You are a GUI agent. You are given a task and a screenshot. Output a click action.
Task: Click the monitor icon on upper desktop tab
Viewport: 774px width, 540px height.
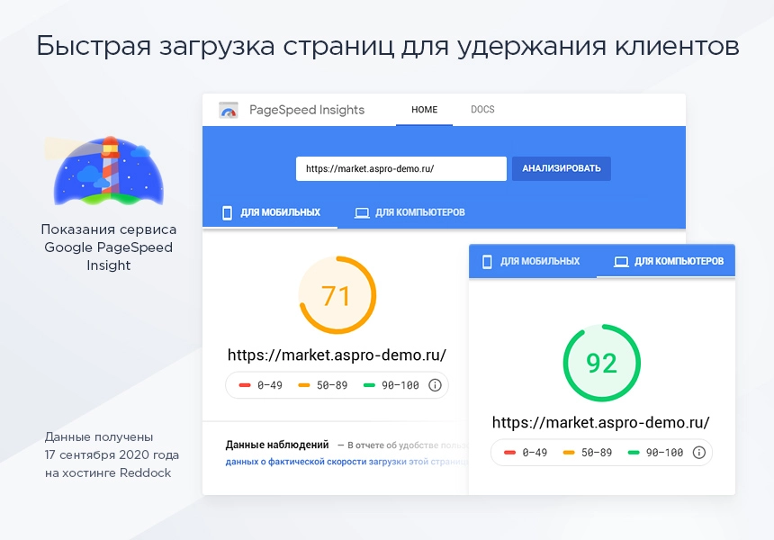(x=362, y=212)
